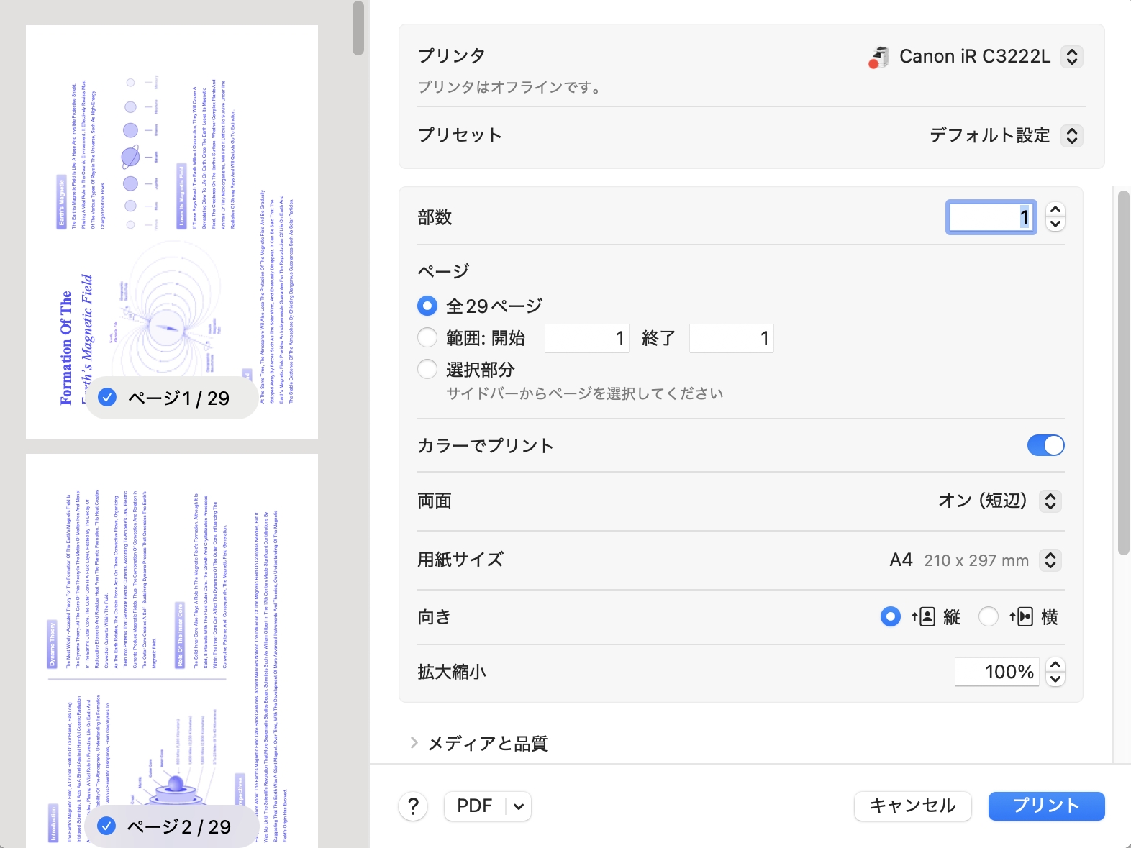Screen dimensions: 1131x848
Task: Click the キャンセル button
Action: point(913,806)
